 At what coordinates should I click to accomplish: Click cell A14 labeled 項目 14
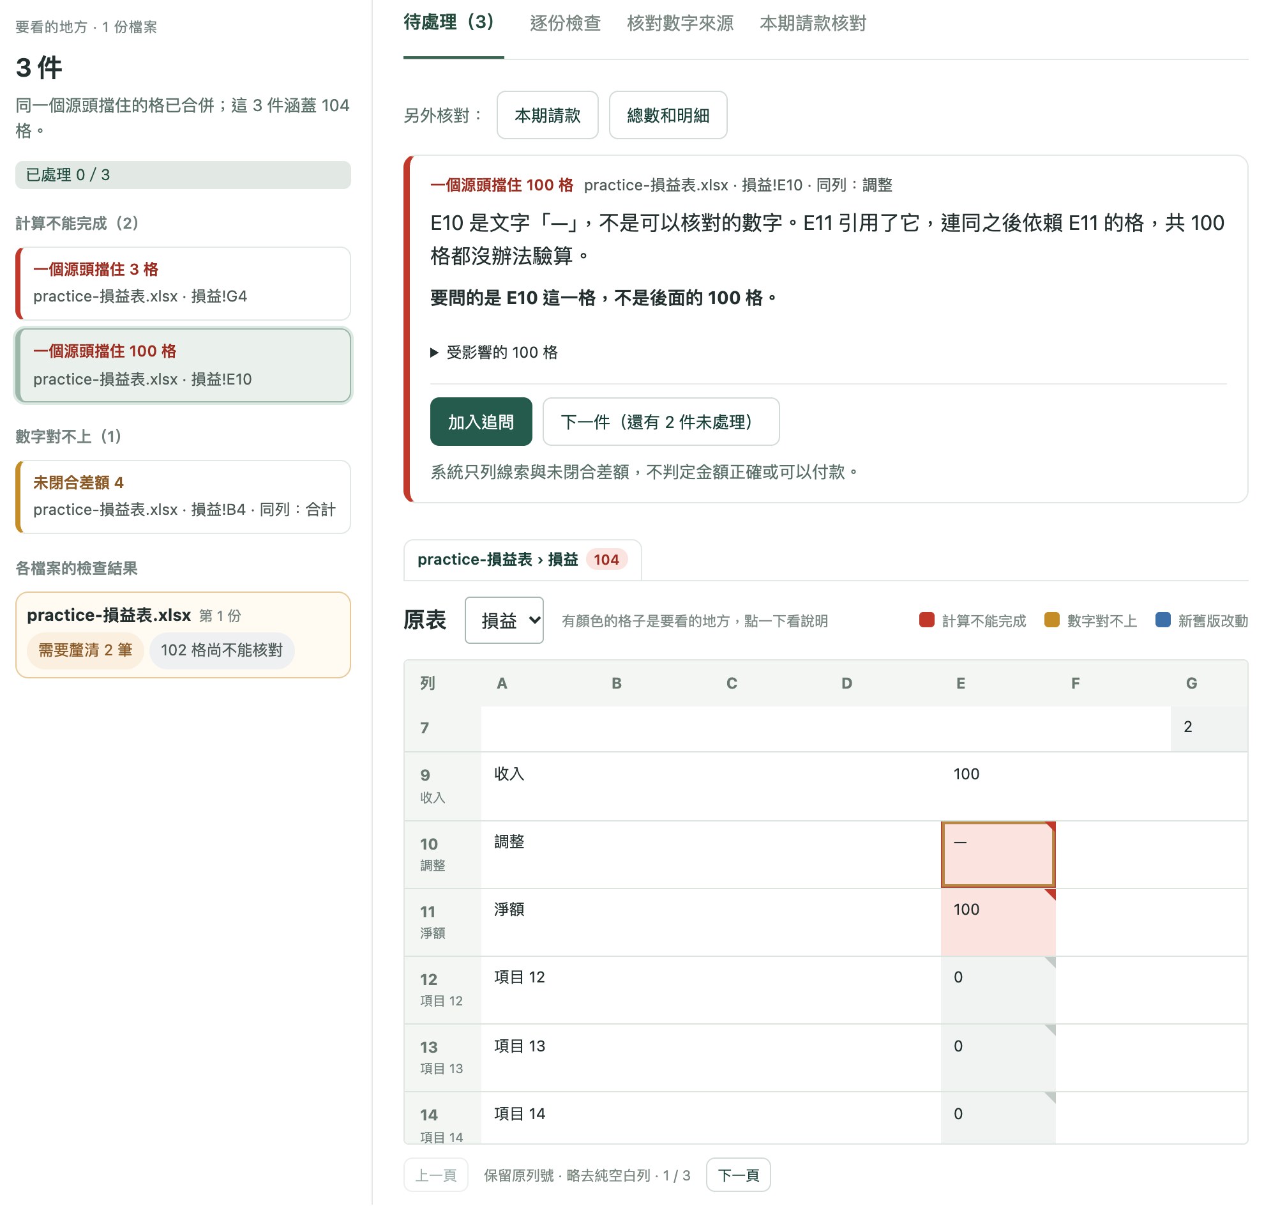539,1118
